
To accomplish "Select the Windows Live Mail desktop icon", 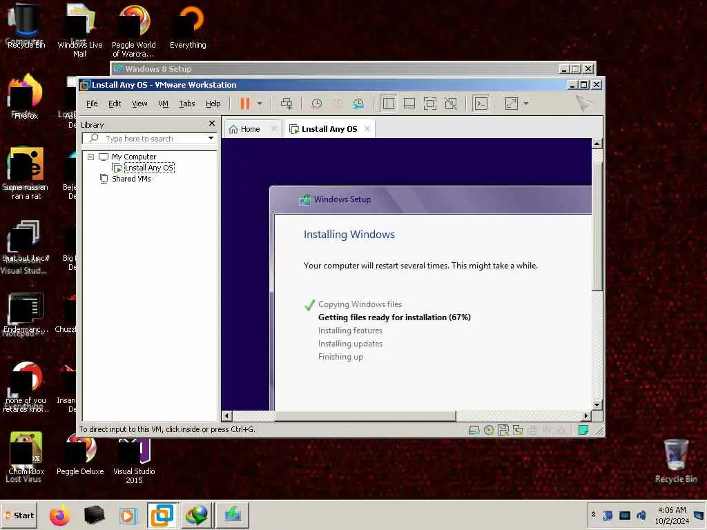I will [80, 32].
